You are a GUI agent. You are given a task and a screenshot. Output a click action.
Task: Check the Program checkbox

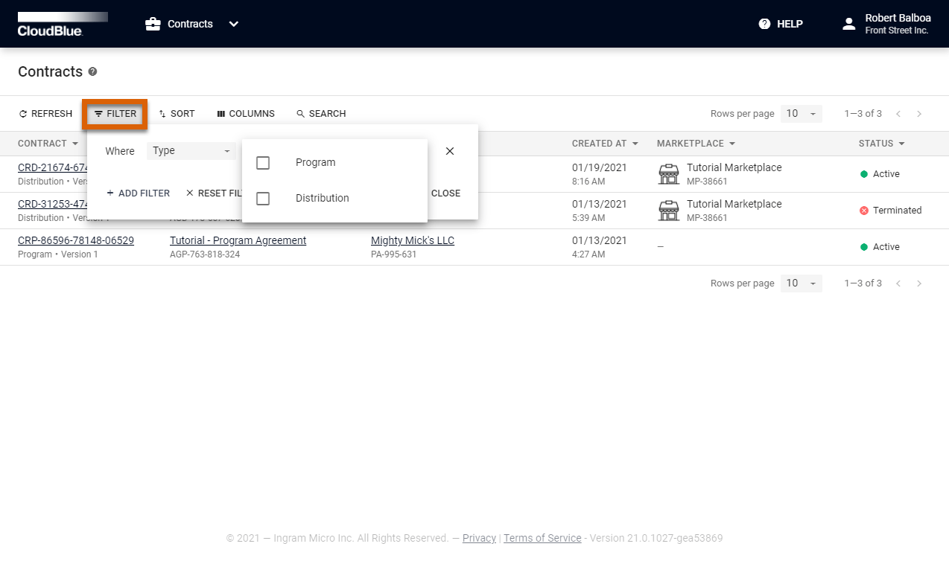click(x=263, y=163)
